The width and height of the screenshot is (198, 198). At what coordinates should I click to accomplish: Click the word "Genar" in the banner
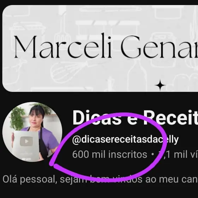click(x=159, y=46)
